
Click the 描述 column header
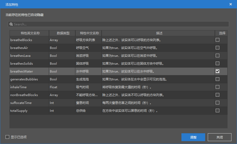click(x=158, y=33)
